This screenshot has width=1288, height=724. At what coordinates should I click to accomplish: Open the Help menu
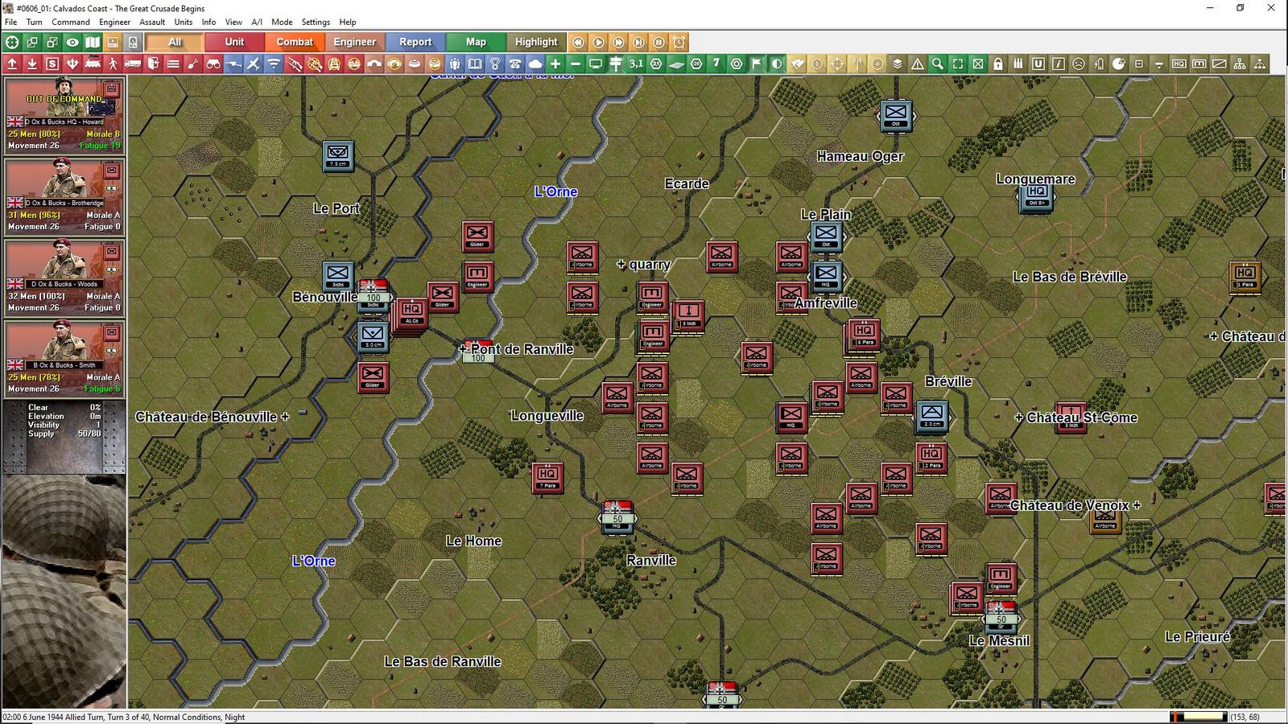348,22
